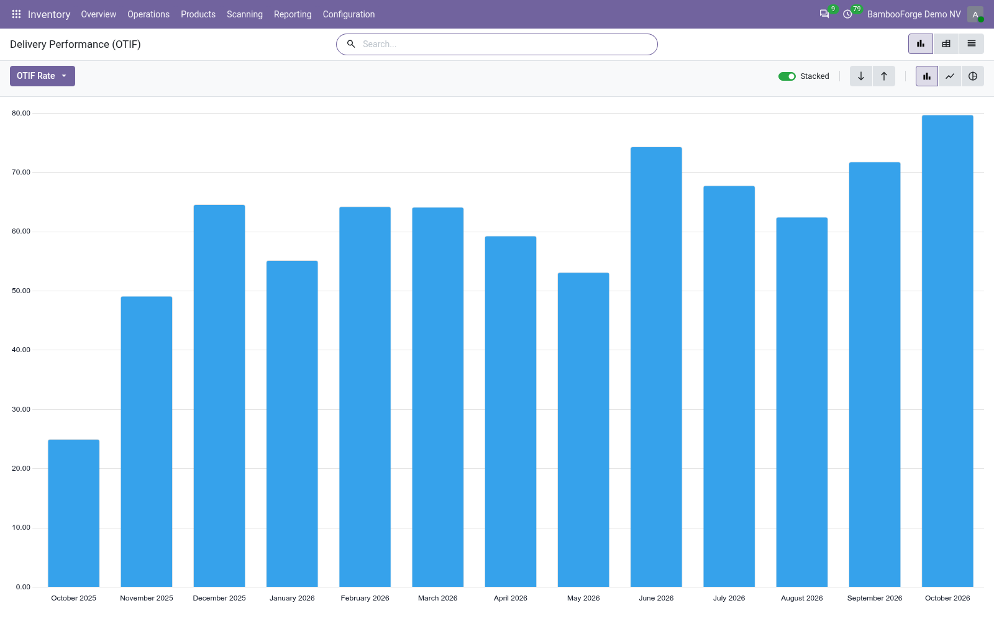Open the Products menu
994x621 pixels.
tap(198, 14)
